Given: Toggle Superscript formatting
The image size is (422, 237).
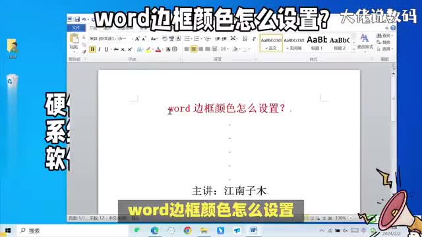Looking at the screenshot, I should 130,49.
